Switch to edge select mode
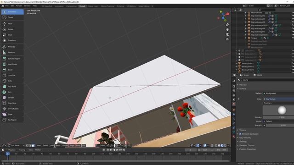 click(30, 145)
